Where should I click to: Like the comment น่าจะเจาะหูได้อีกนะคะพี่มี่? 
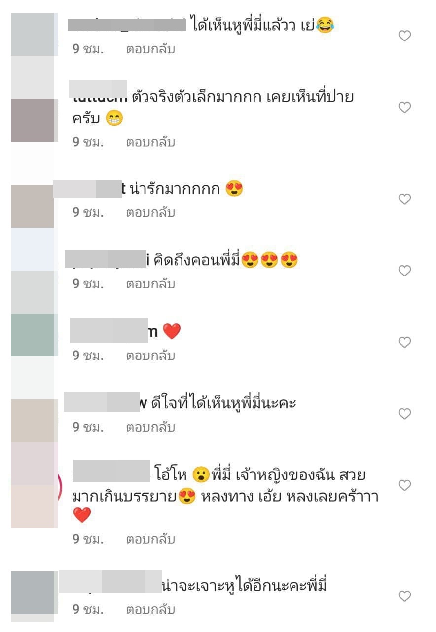pyautogui.click(x=404, y=596)
